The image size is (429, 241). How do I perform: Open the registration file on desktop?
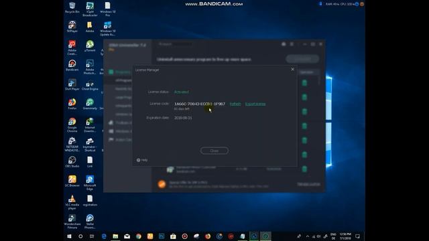coord(90,201)
